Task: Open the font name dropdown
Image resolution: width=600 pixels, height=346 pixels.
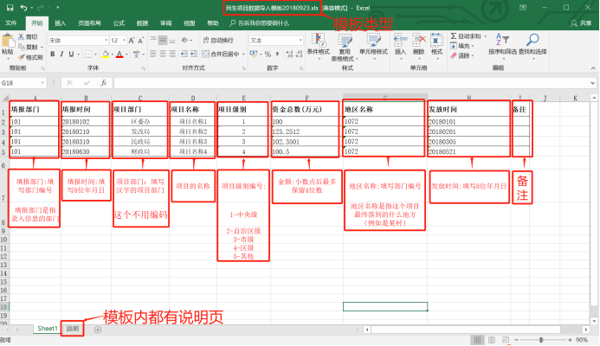Action: 106,41
